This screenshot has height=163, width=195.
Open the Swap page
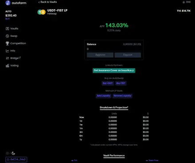point(12,36)
